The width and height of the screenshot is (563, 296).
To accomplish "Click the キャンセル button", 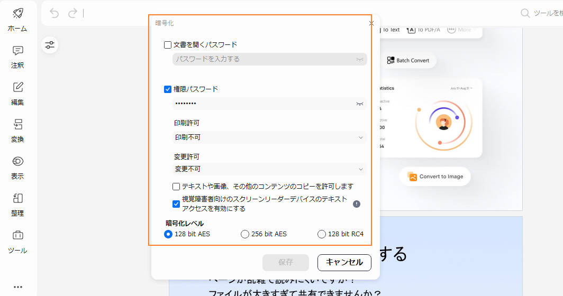I will 344,262.
